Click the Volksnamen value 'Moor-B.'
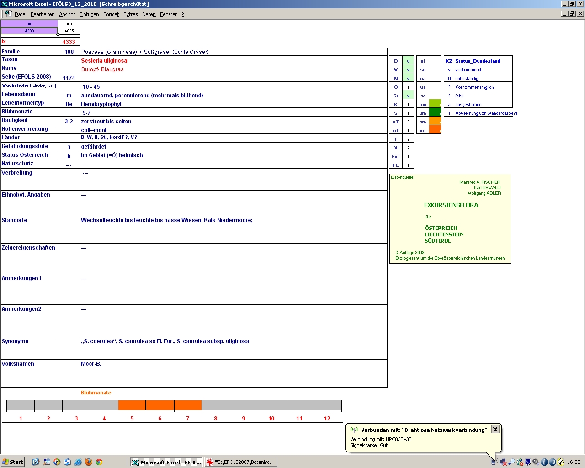The height and width of the screenshot is (468, 585). coord(91,364)
